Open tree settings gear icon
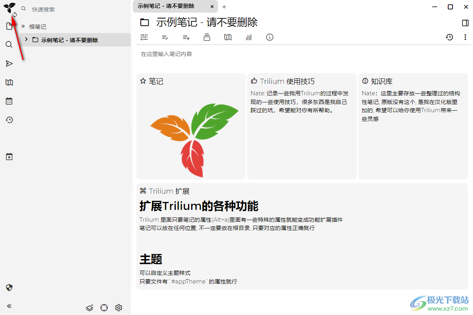Image resolution: width=473 pixels, height=315 pixels. [119, 308]
